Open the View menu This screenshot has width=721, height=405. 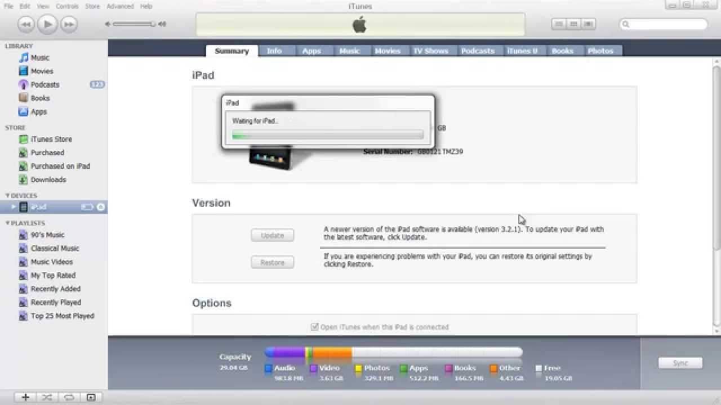click(43, 6)
